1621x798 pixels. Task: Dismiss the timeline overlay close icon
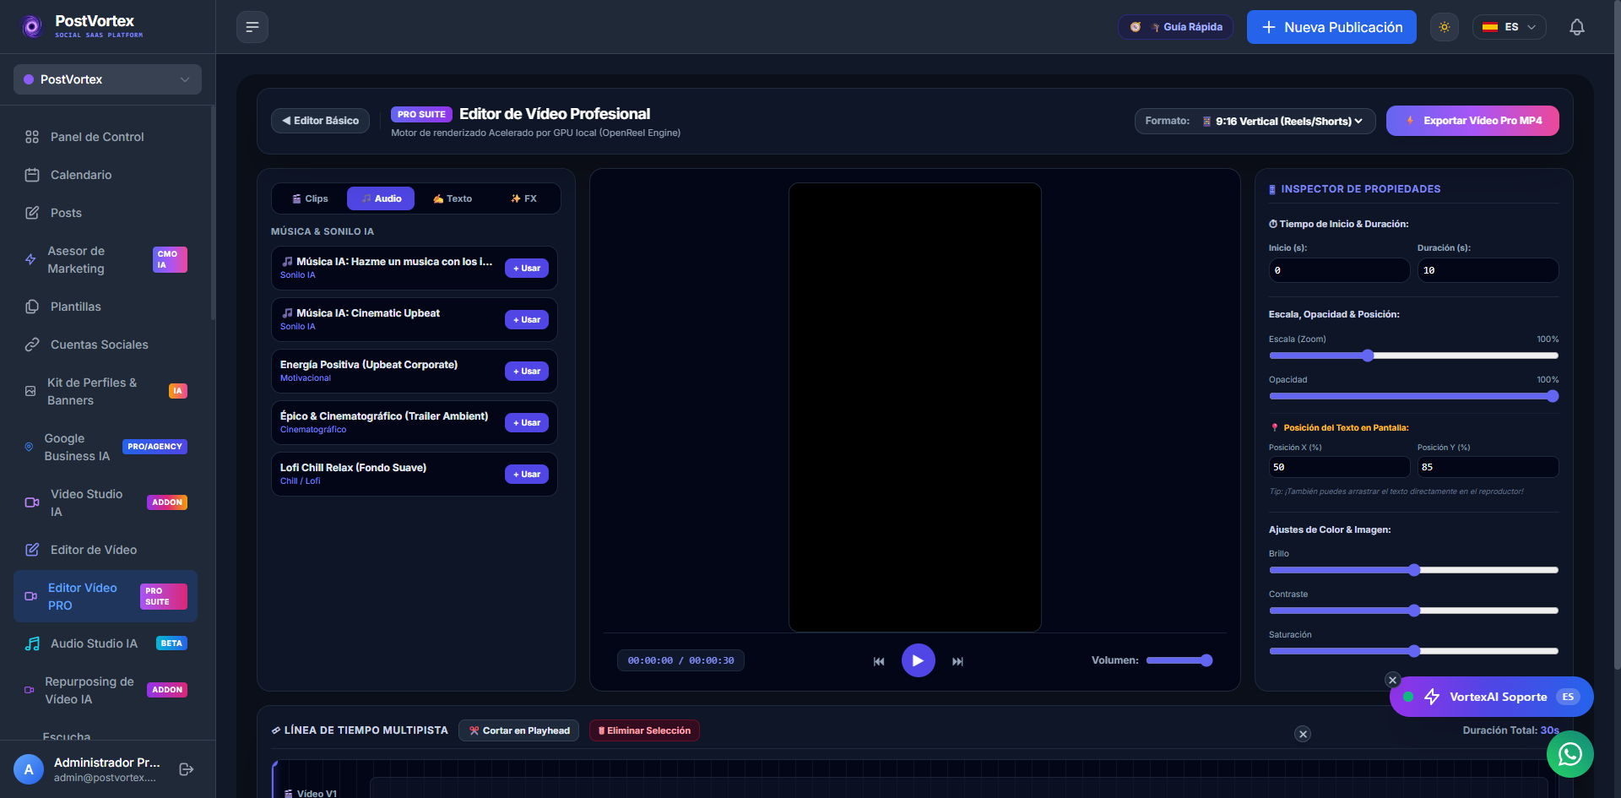[1303, 734]
